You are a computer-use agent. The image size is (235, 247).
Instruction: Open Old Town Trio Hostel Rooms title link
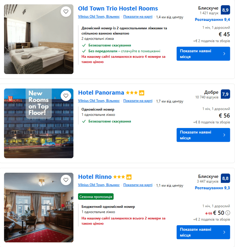click(x=118, y=9)
